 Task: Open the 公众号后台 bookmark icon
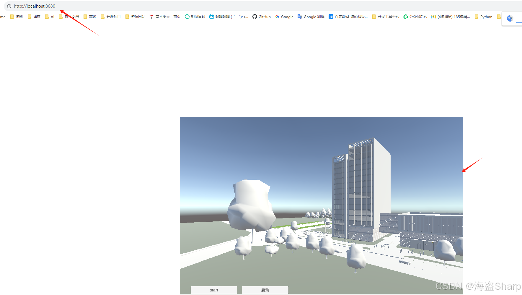coord(406,17)
